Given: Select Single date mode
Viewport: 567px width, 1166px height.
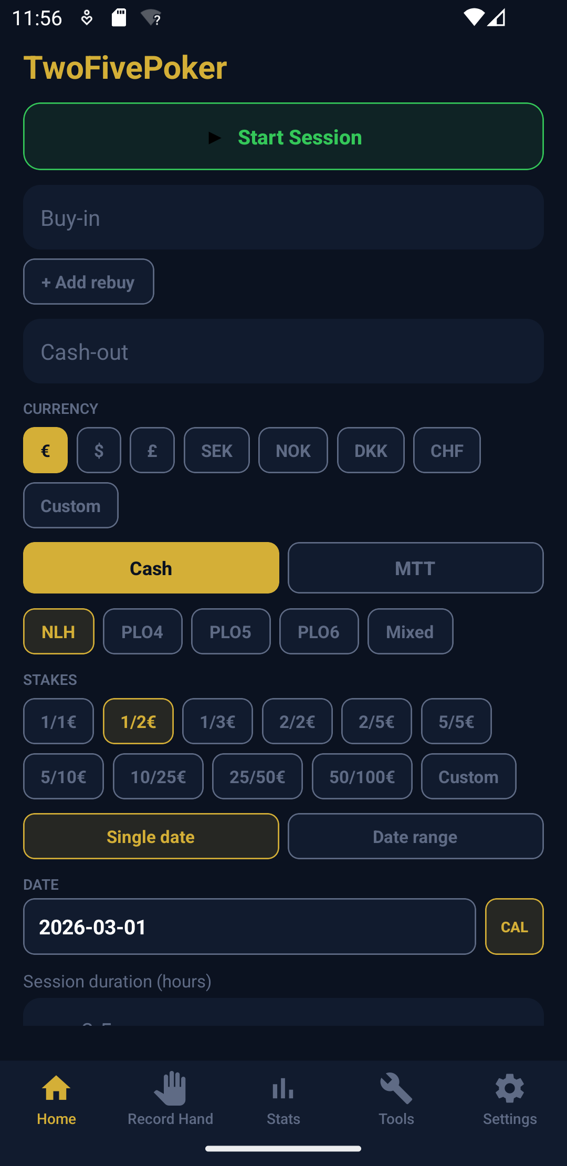Looking at the screenshot, I should [151, 837].
